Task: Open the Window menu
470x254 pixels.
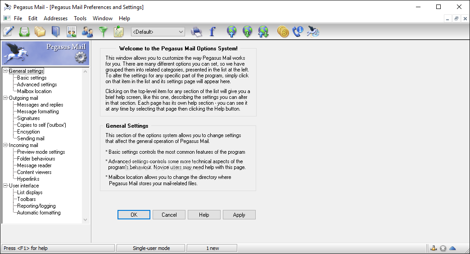Action: [x=103, y=18]
